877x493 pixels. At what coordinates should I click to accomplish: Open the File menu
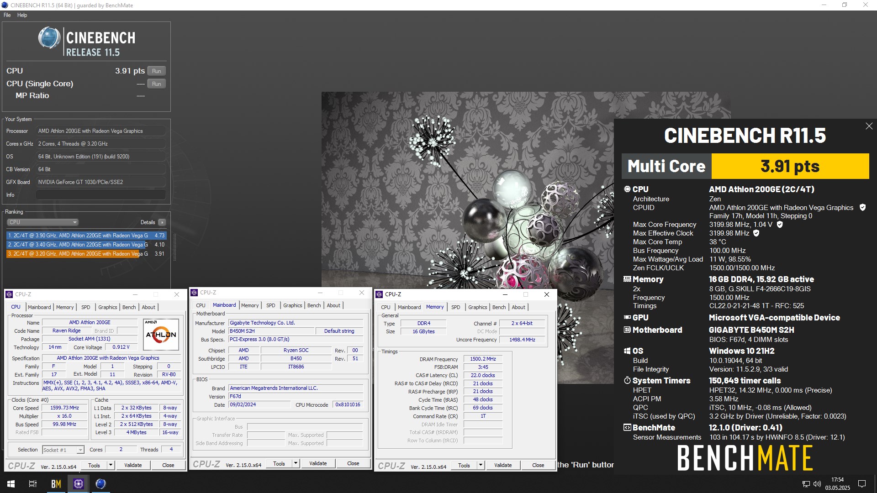[x=7, y=15]
